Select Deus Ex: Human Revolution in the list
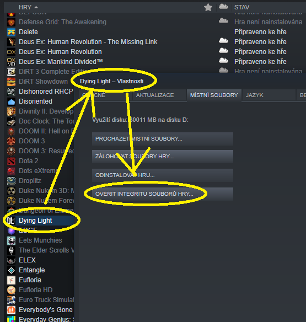This screenshot has height=322, width=306. tap(60, 52)
